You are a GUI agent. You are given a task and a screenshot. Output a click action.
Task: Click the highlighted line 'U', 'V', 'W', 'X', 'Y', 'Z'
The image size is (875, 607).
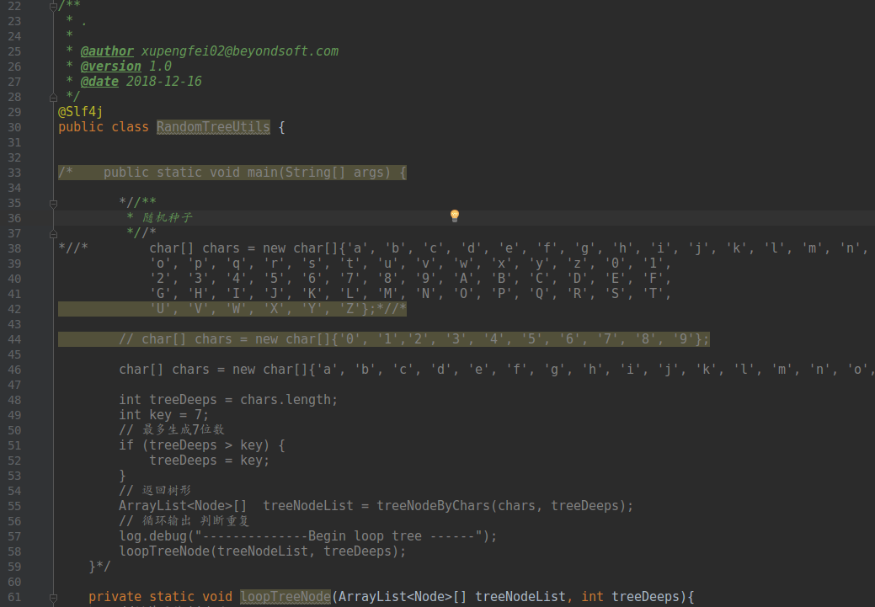pyautogui.click(x=232, y=309)
